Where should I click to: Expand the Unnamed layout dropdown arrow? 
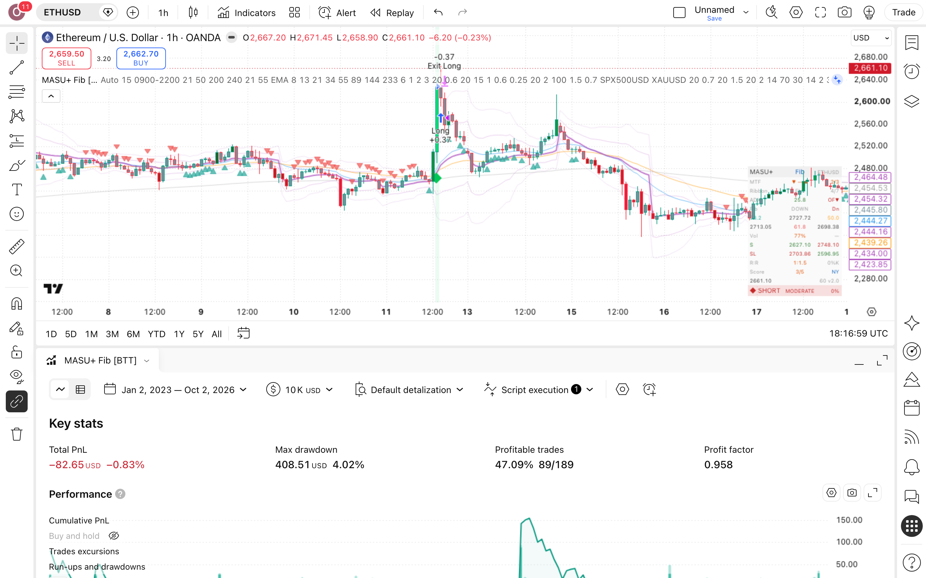pyautogui.click(x=746, y=13)
